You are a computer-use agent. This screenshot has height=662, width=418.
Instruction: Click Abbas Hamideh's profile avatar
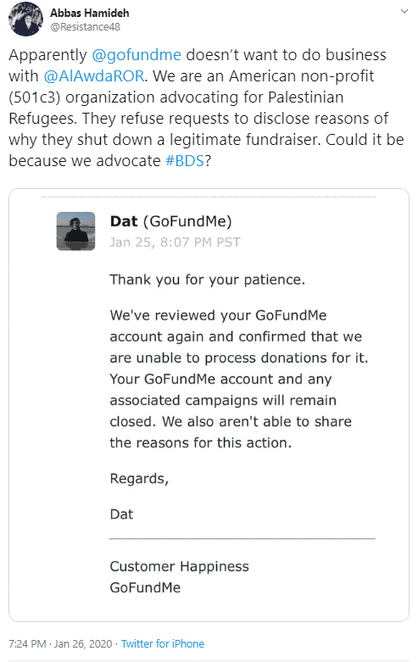pos(25,19)
